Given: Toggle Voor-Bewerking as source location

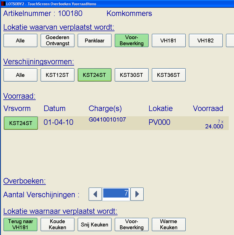Looking at the screenshot, I should 132,40.
